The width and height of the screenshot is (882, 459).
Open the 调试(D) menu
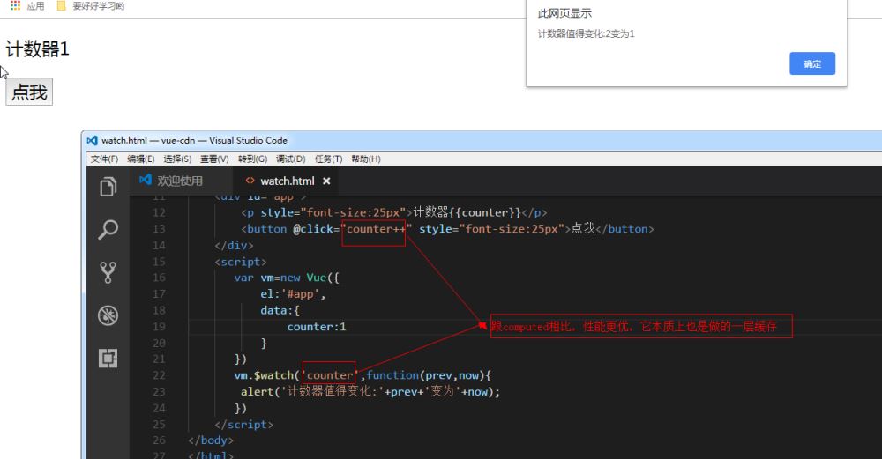coord(291,159)
